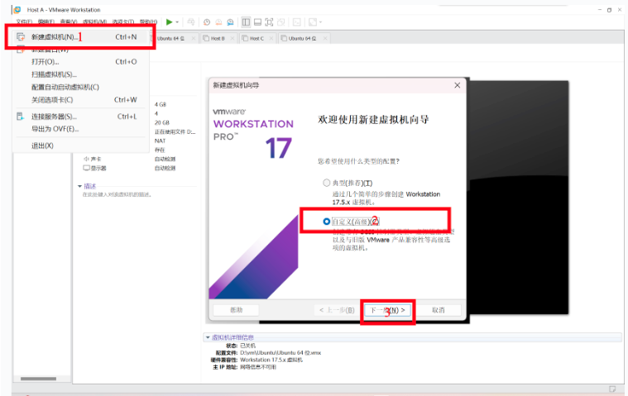Click 下一步(N) > in the wizard
This screenshot has width=628, height=396.
click(387, 310)
